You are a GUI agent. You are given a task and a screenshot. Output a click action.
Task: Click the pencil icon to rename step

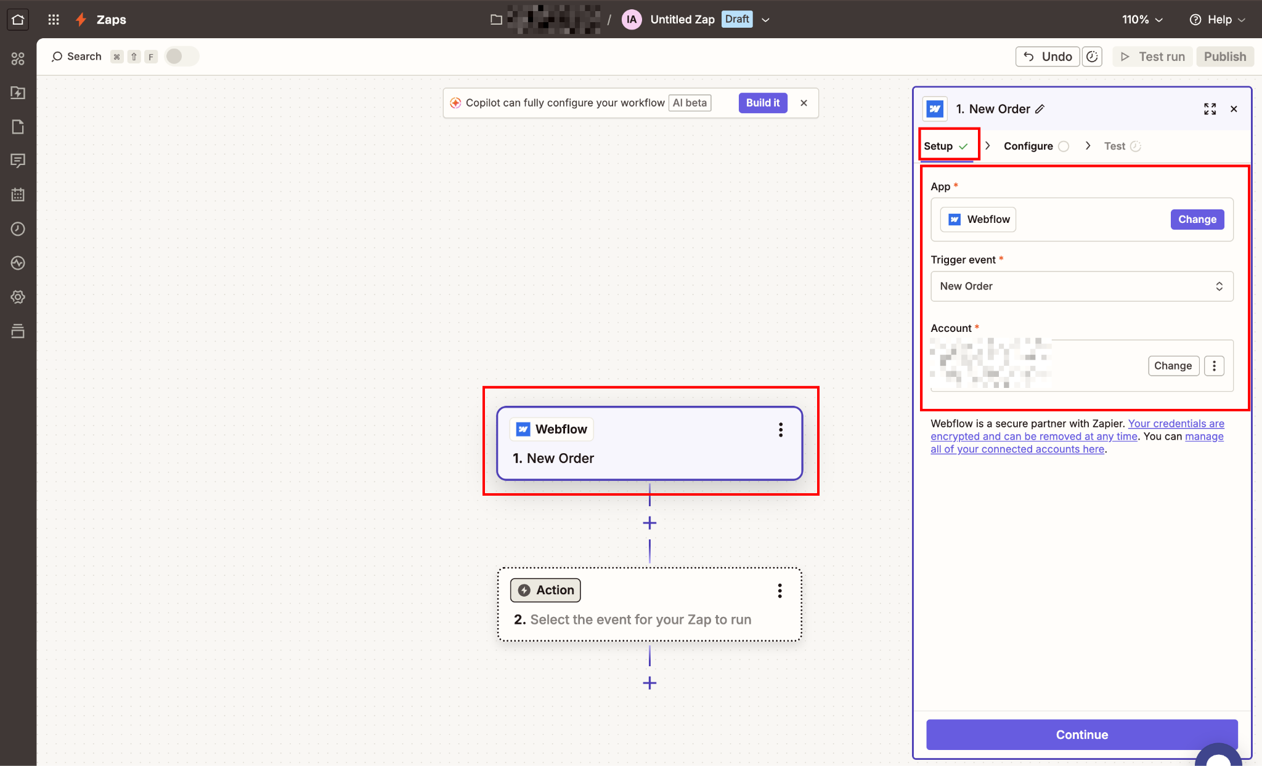(x=1040, y=109)
